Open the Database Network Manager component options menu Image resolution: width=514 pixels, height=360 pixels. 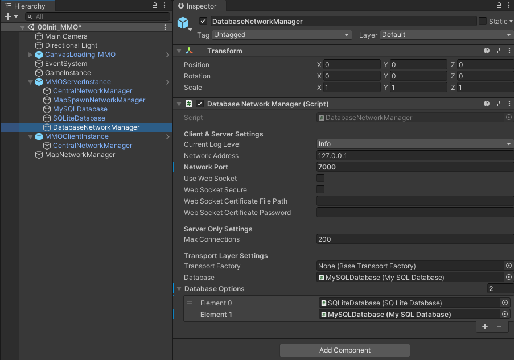pyautogui.click(x=509, y=104)
